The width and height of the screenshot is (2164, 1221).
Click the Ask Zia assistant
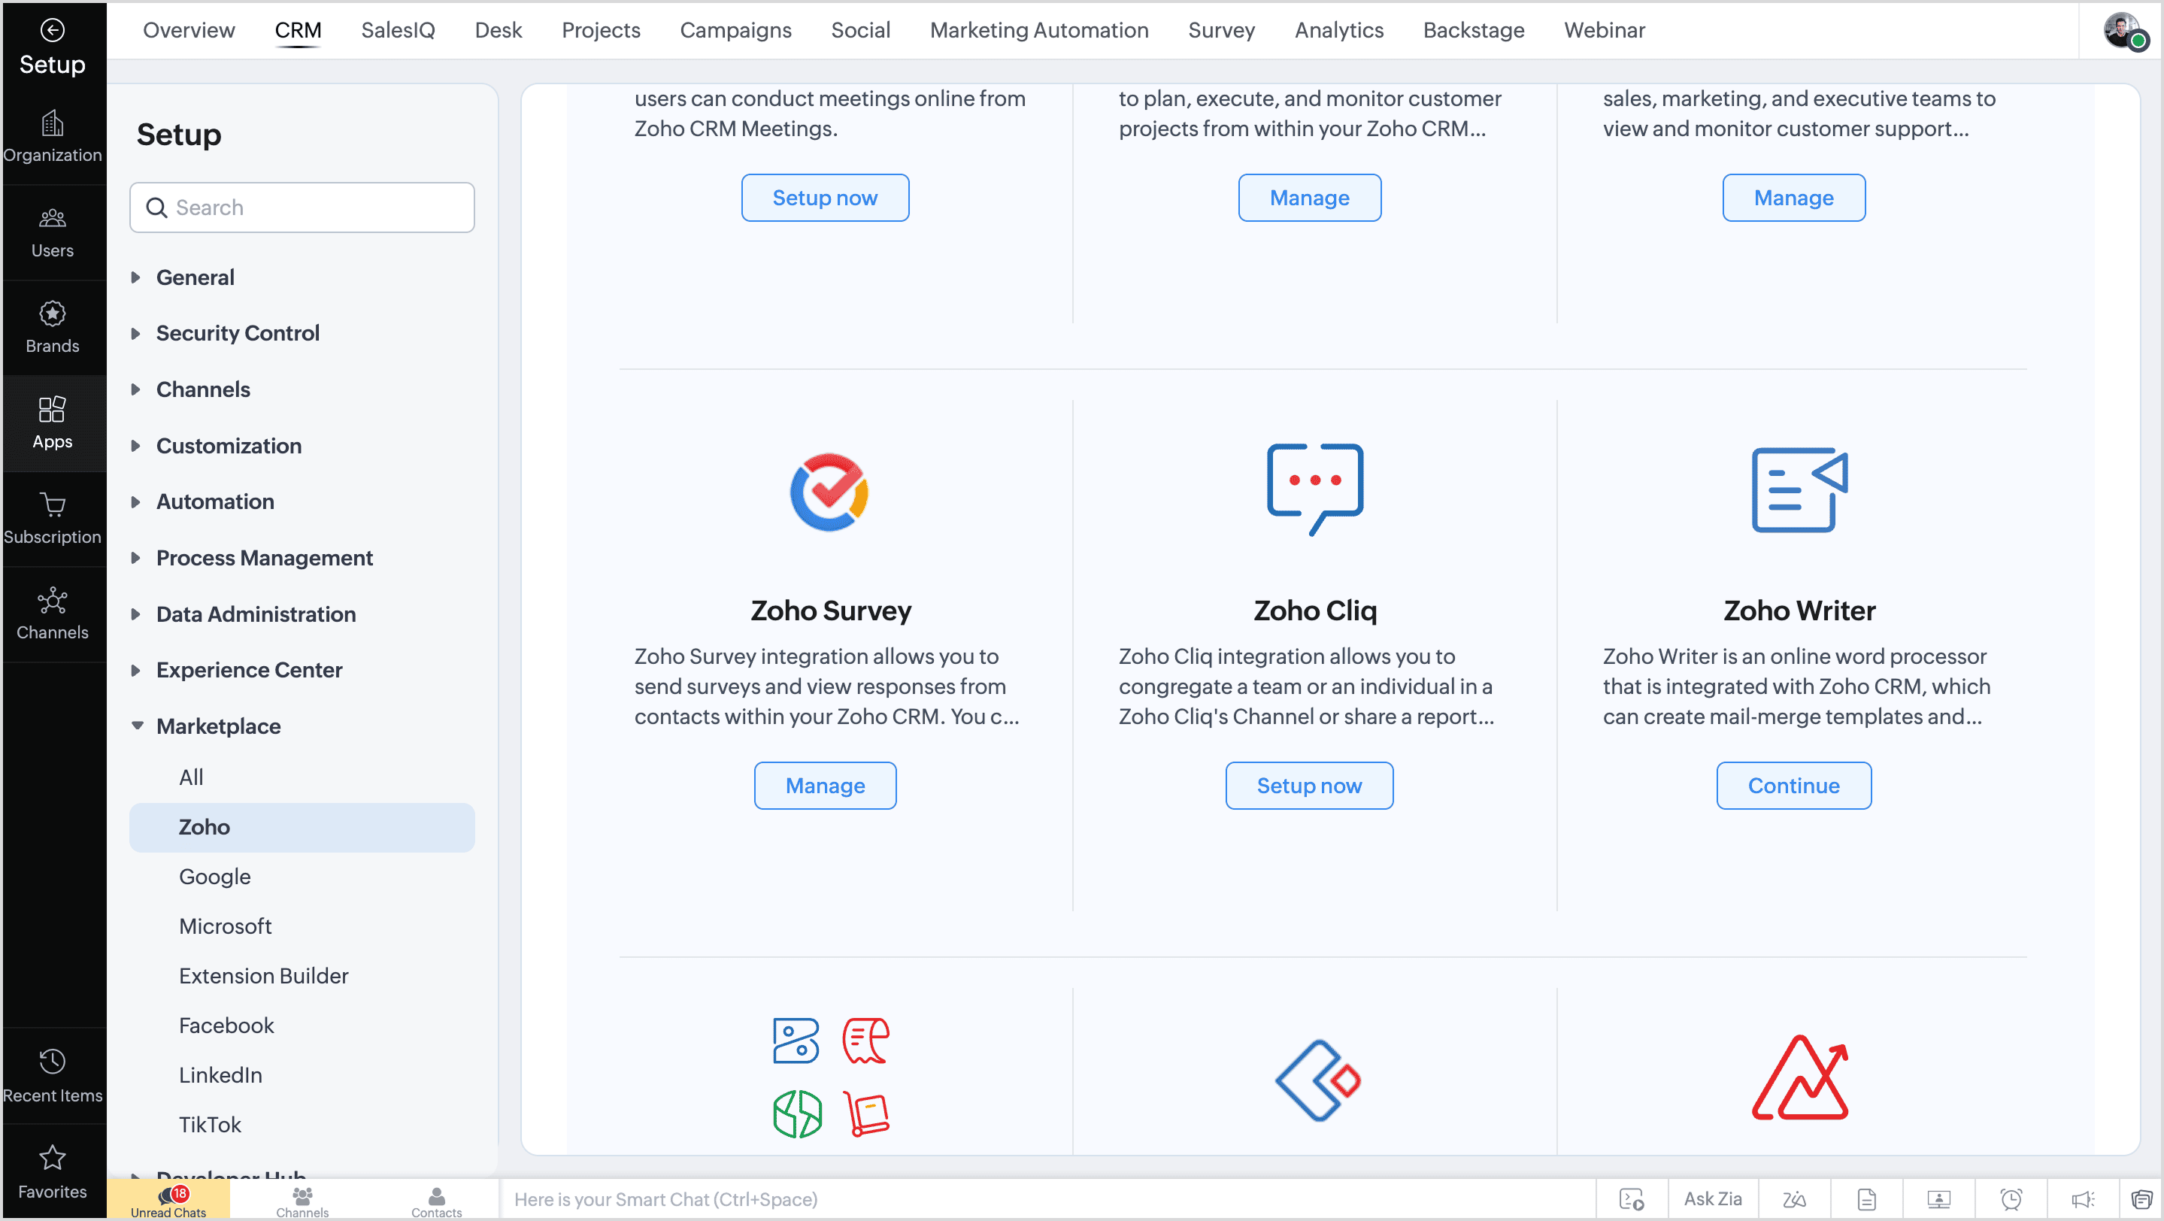[x=1712, y=1199]
